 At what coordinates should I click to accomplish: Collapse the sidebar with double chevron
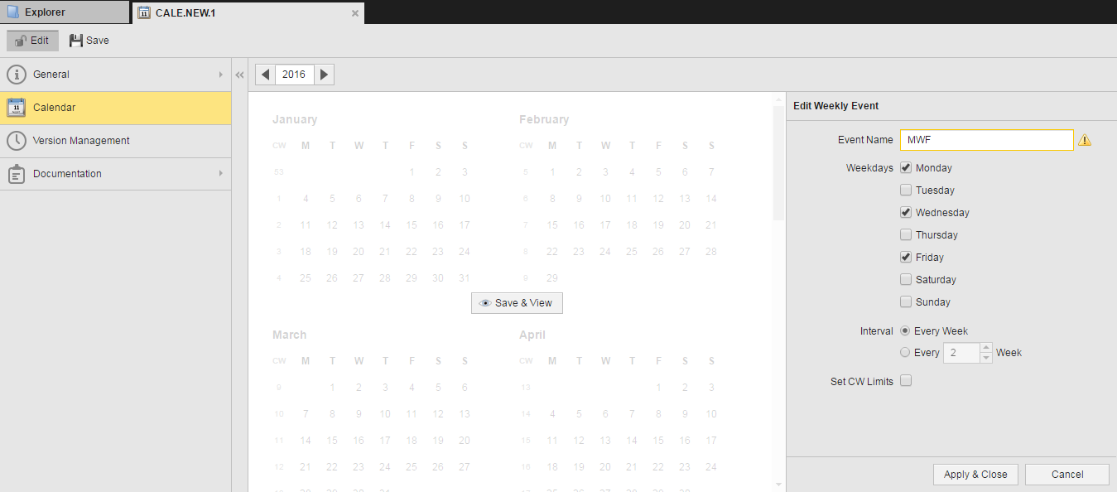tap(240, 75)
